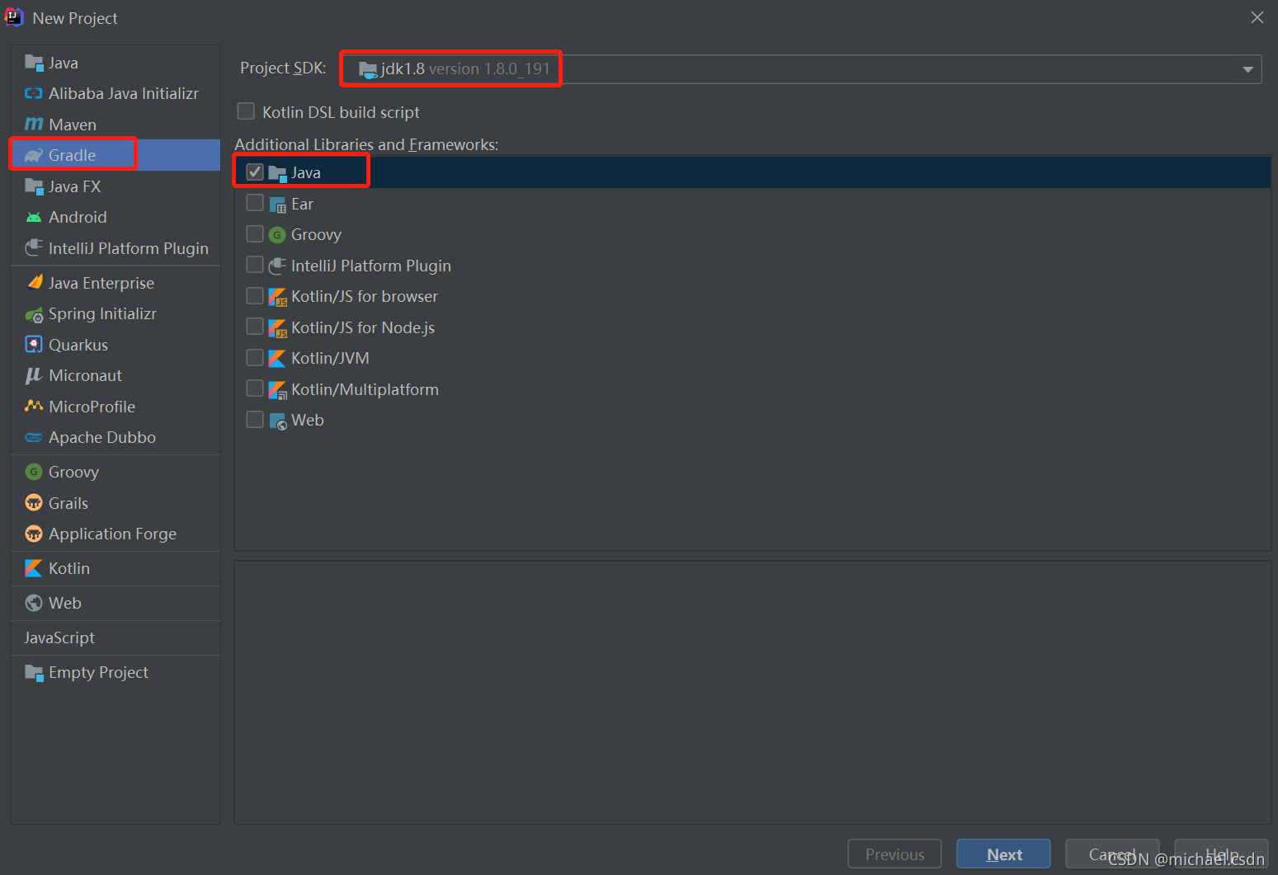This screenshot has width=1278, height=875.
Task: Close the New Project dialog
Action: (1257, 17)
